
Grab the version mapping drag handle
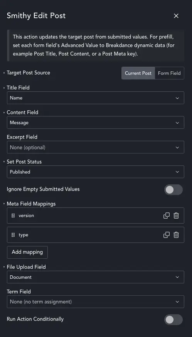[13, 216]
